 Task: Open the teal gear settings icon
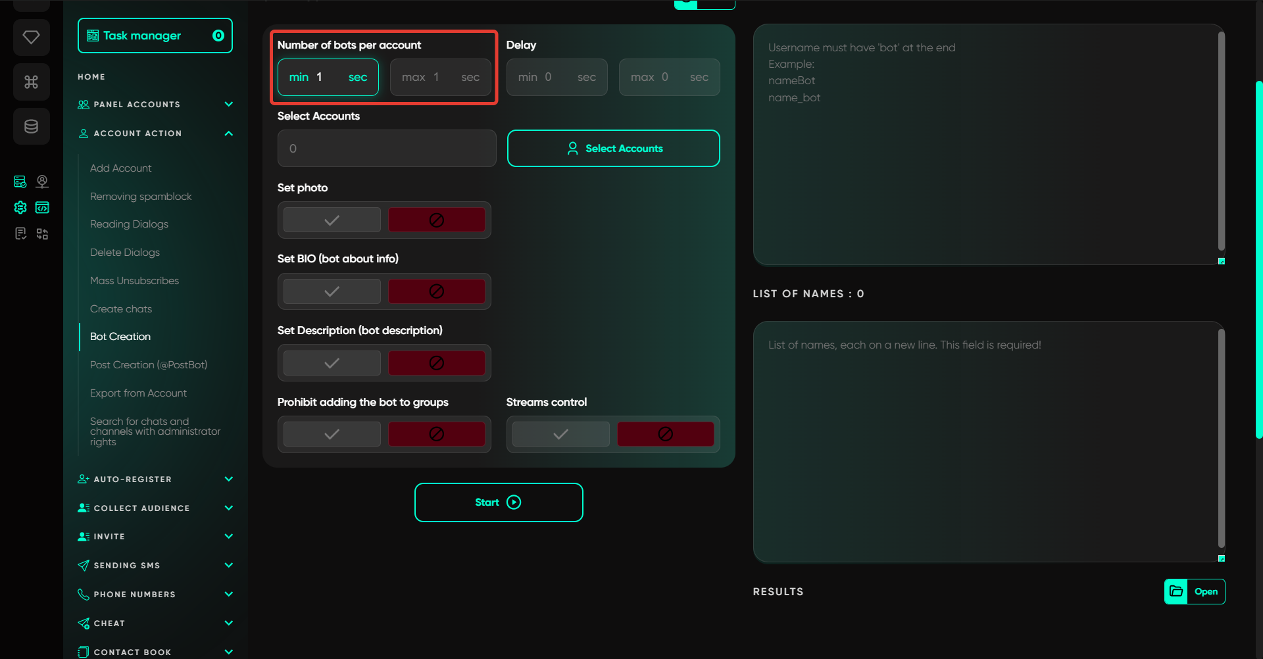point(20,208)
